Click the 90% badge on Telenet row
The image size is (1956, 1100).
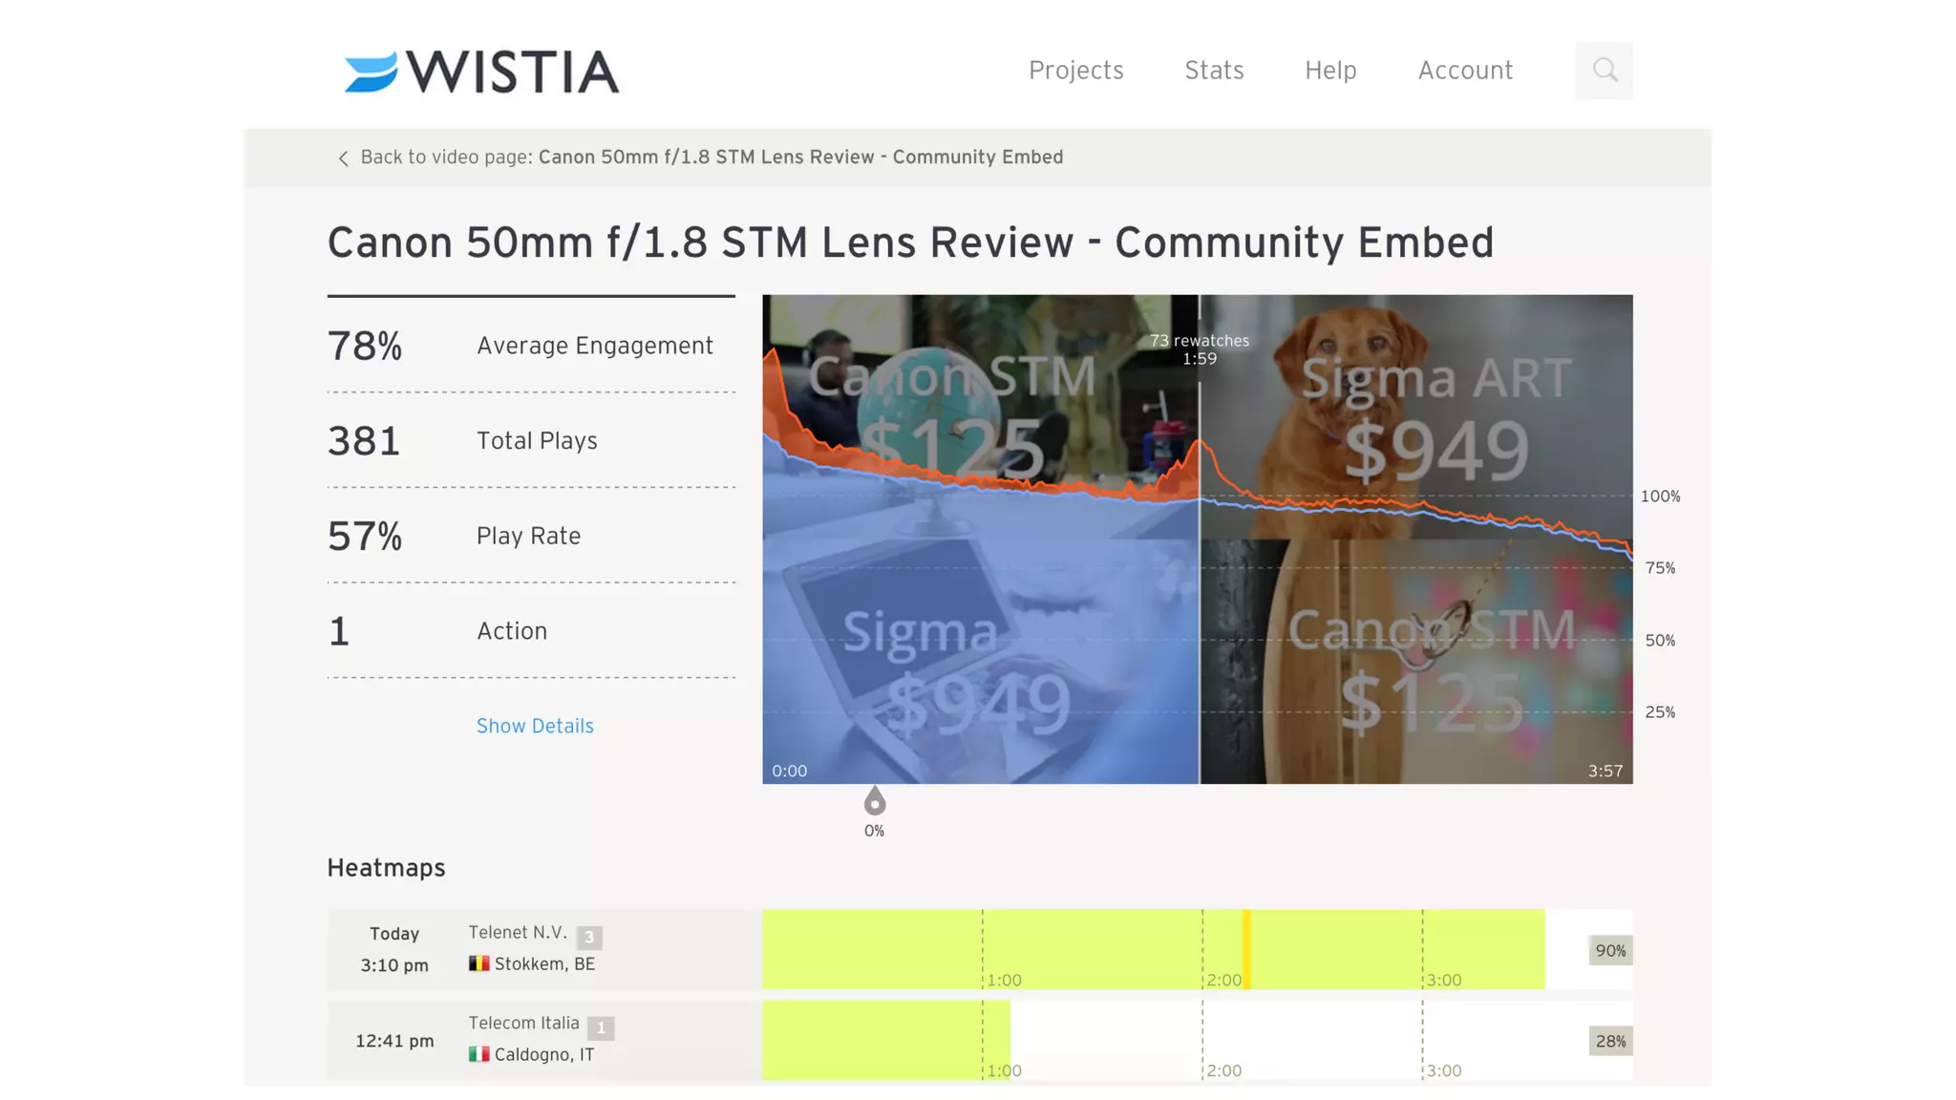1610,950
